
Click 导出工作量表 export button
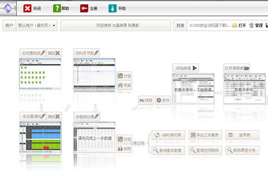pos(205,135)
